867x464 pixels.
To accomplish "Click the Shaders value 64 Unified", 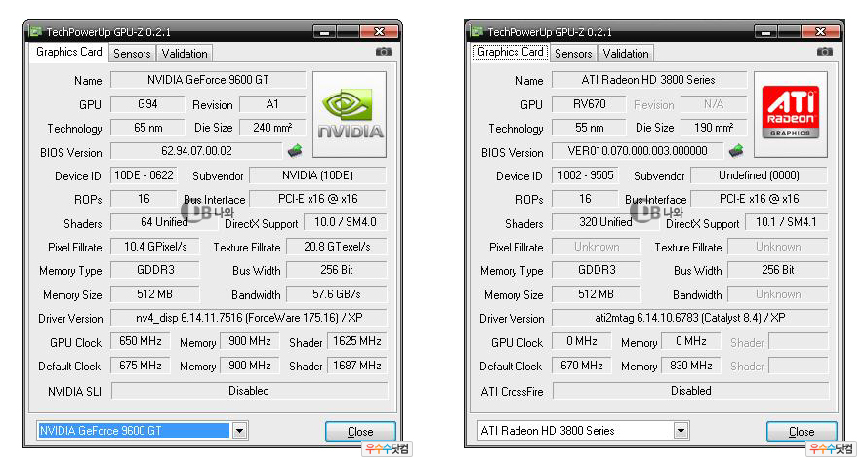I will (164, 222).
